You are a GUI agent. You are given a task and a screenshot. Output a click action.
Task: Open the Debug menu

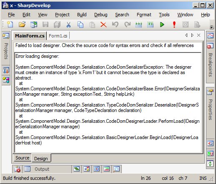point(101,15)
